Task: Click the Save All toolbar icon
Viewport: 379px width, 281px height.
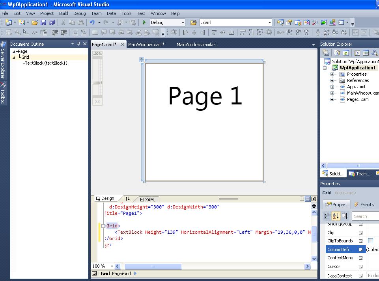Action: pos(52,22)
